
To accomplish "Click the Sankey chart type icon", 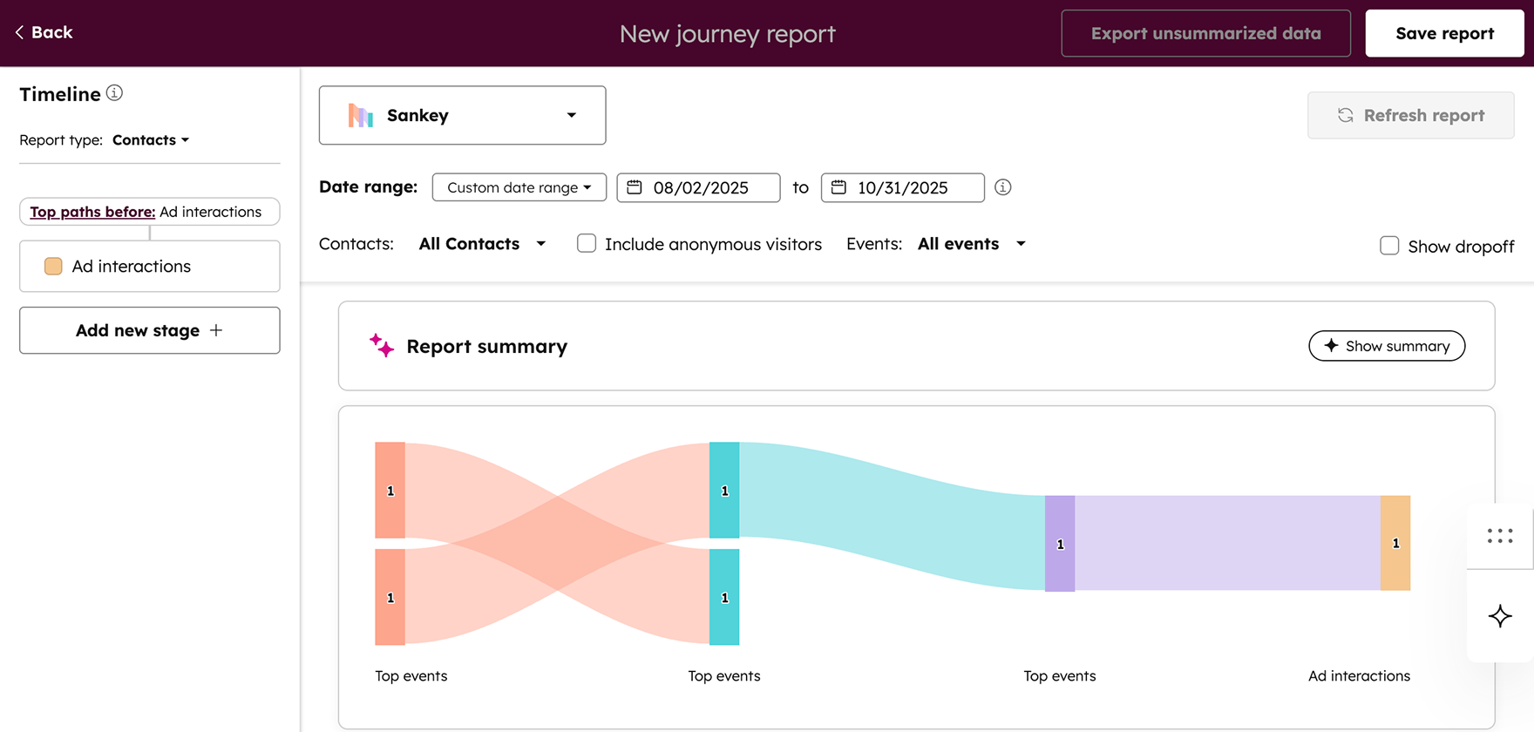I will (361, 115).
